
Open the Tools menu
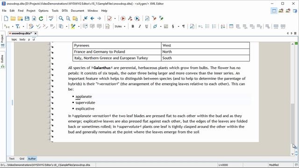tap(55, 11)
